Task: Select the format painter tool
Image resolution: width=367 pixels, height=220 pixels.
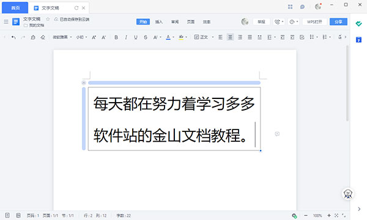Action: (x=33, y=37)
